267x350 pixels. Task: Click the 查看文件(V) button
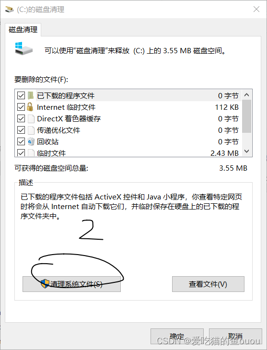(x=208, y=284)
